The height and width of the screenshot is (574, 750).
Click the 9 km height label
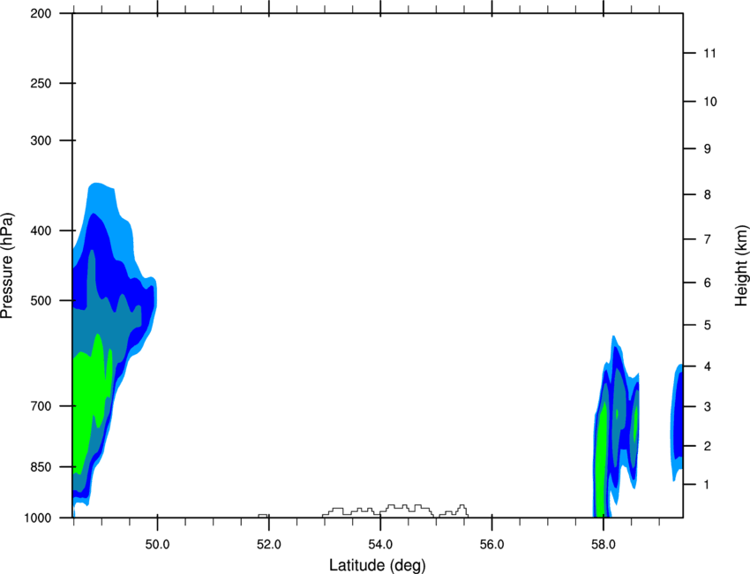708,149
